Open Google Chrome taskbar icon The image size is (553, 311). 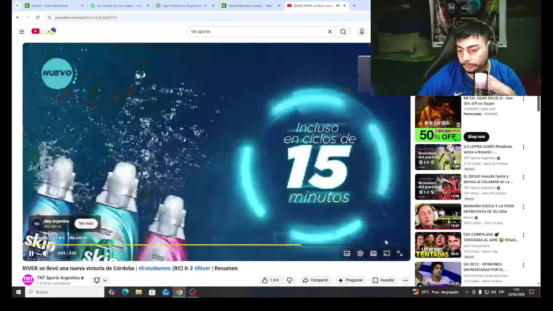[x=179, y=292]
